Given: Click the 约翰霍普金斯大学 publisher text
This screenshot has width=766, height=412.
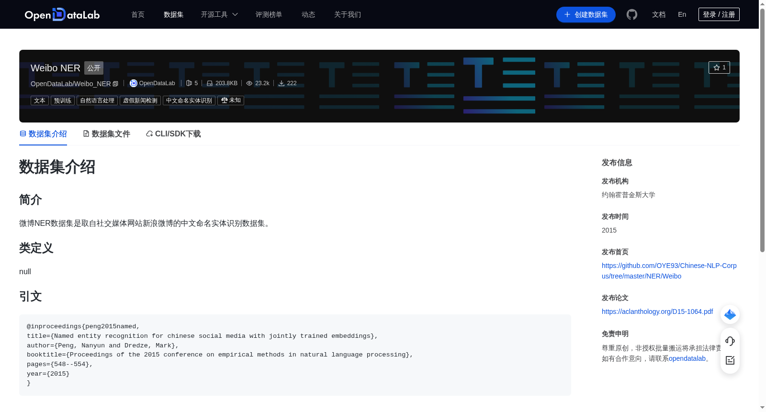Looking at the screenshot, I should 629,195.
